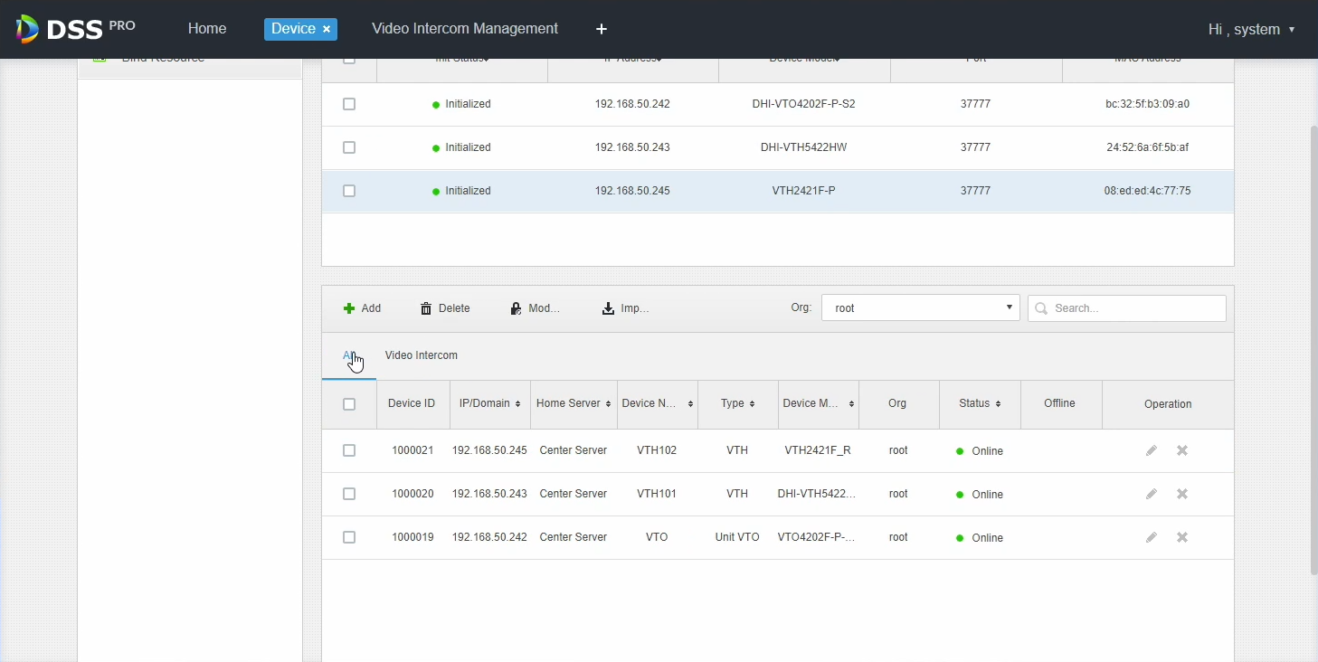Click the plus icon to open new tab

[602, 29]
